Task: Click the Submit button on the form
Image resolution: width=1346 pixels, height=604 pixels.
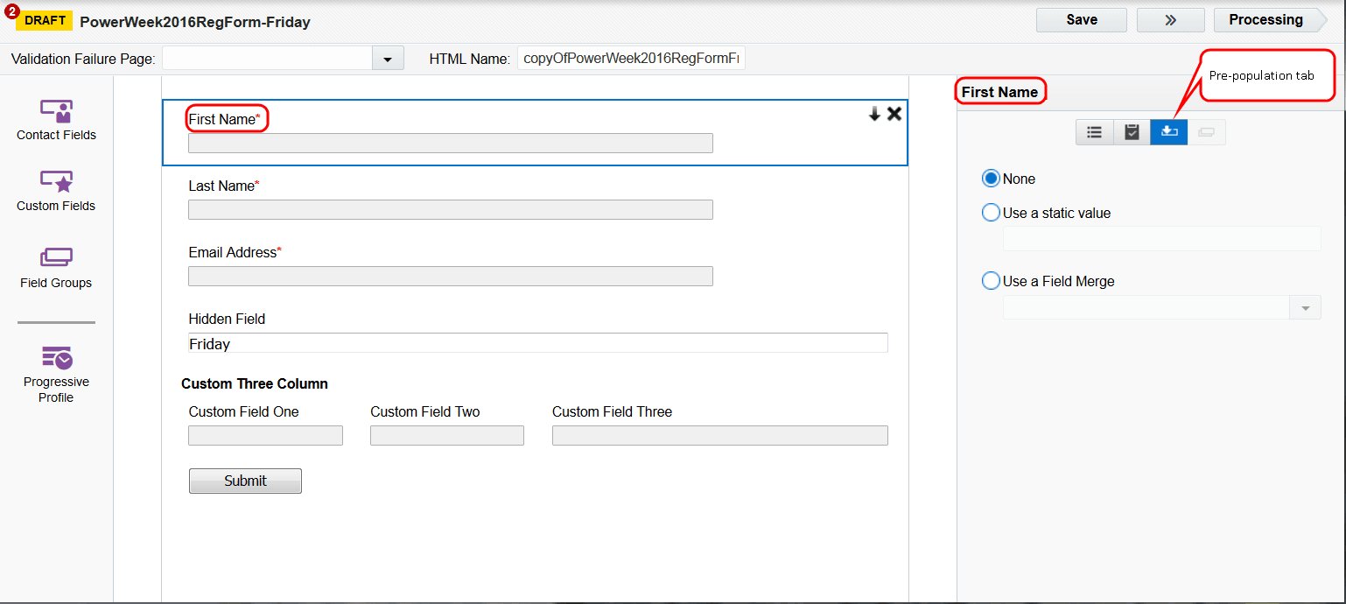Action: click(x=245, y=481)
